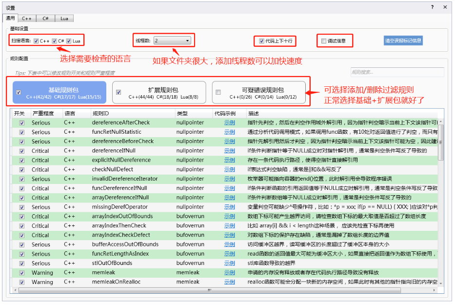Open the 示例 example for dereferenceAfterCheck
The width and height of the screenshot is (455, 305).
point(229,122)
